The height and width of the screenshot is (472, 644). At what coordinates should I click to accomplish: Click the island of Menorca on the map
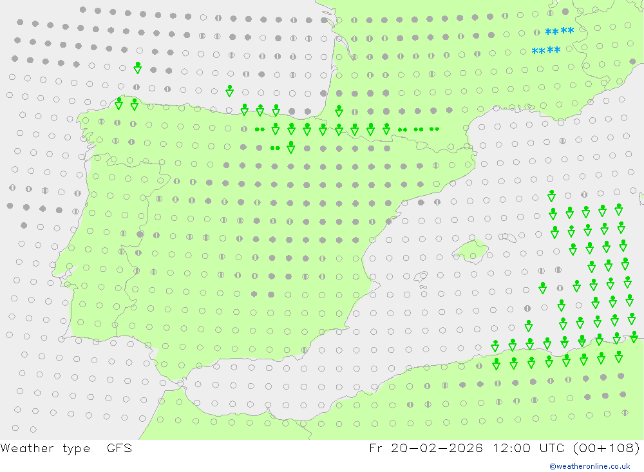[x=507, y=237]
